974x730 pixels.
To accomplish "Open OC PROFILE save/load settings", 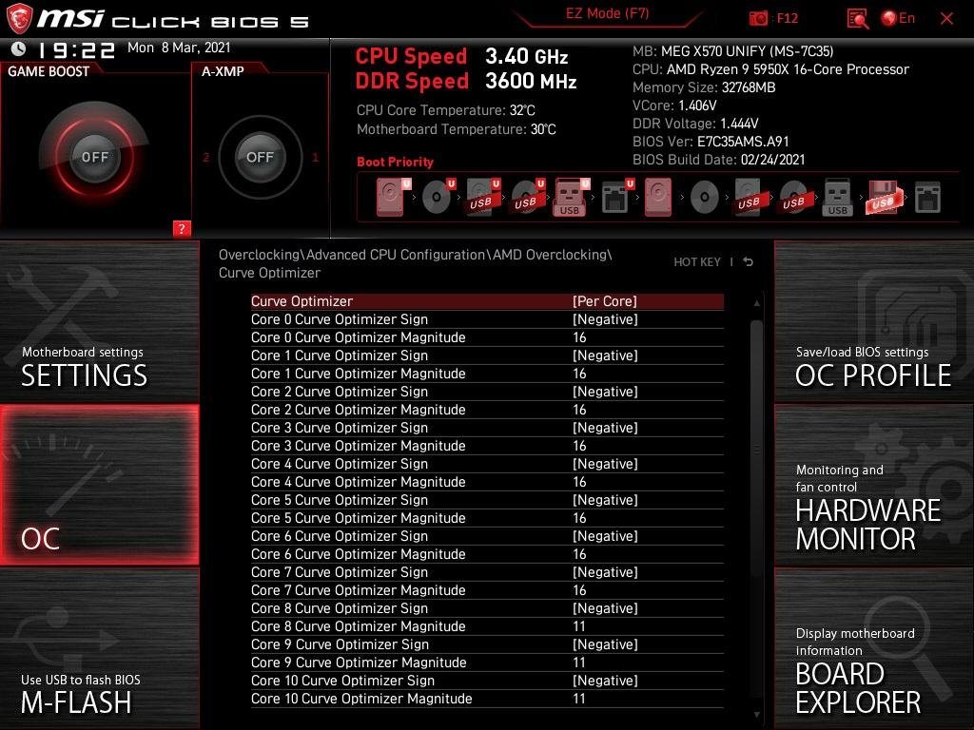I will [x=874, y=321].
